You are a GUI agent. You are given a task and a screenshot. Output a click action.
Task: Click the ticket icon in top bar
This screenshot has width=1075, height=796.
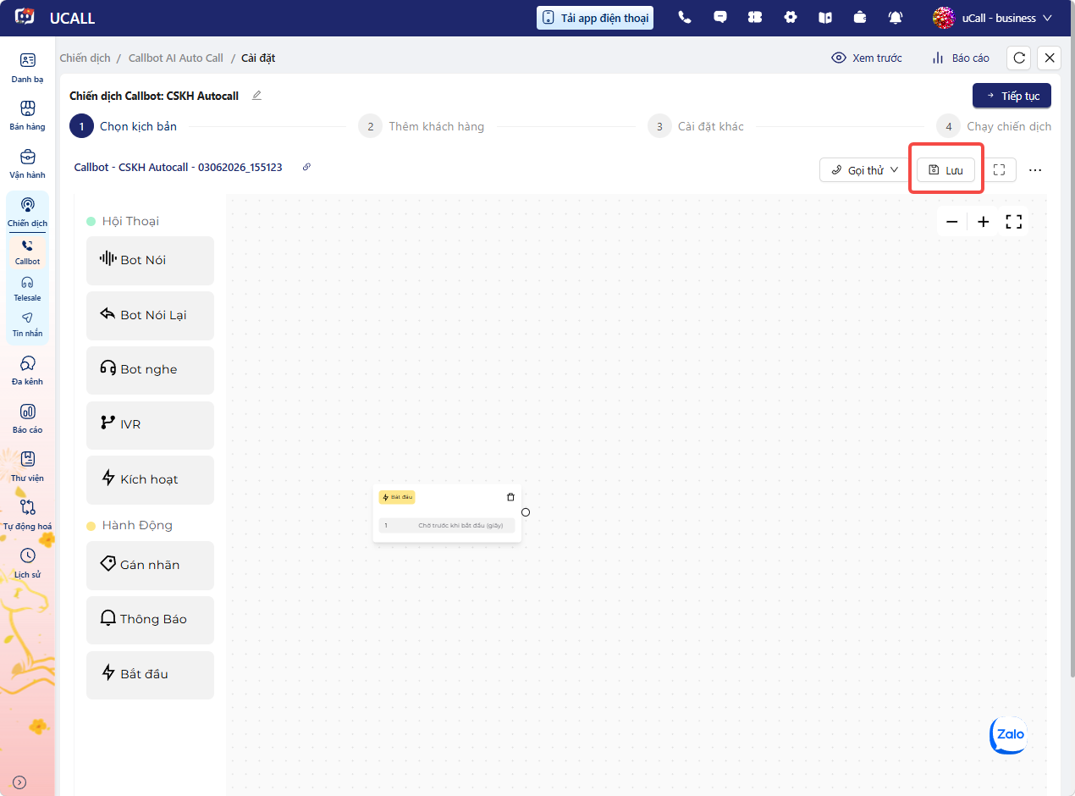coord(755,18)
